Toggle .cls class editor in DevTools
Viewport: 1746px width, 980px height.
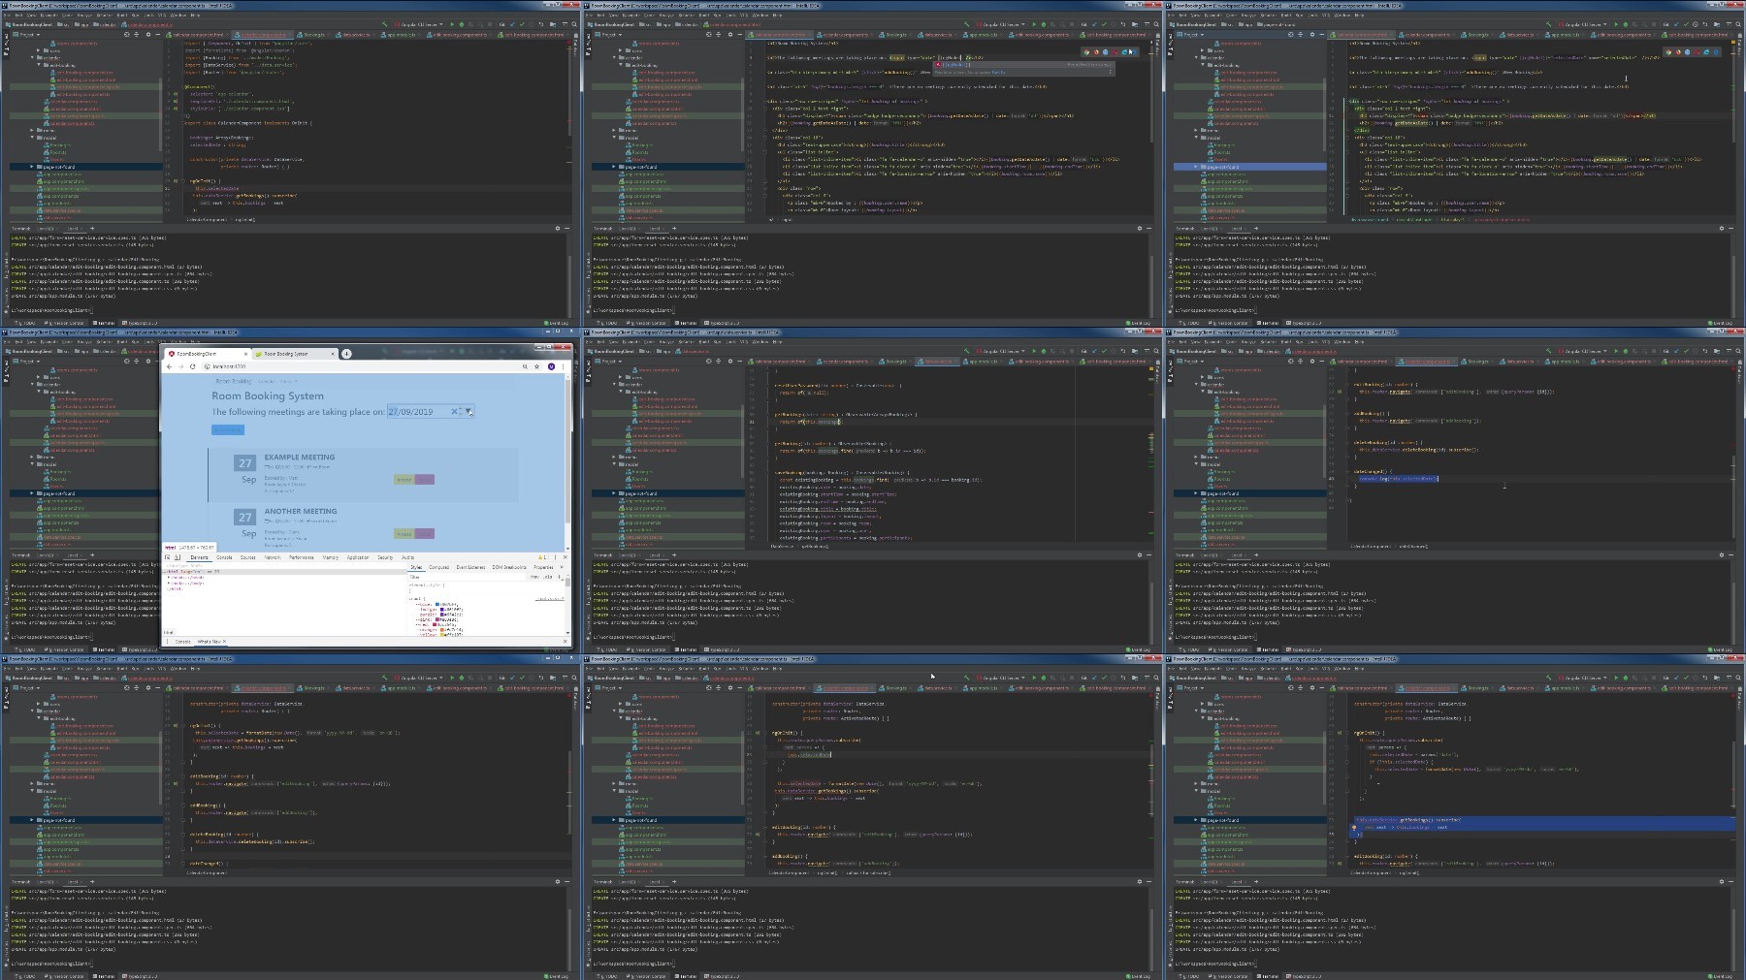point(547,577)
